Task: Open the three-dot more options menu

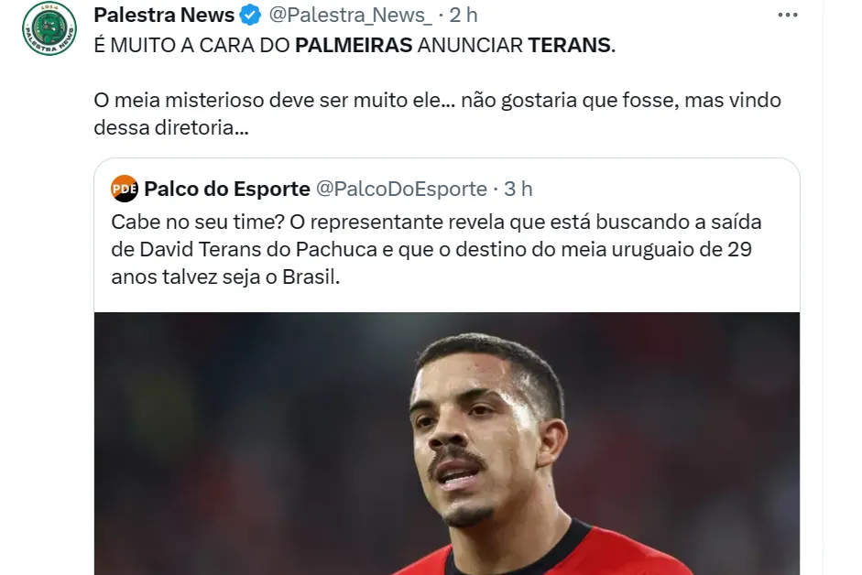Action: coord(787,16)
